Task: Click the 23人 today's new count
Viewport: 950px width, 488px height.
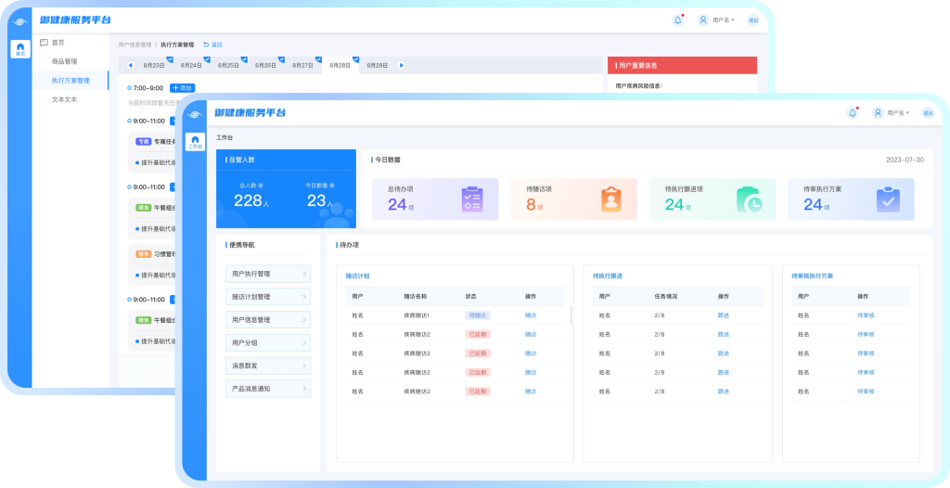Action: 320,201
